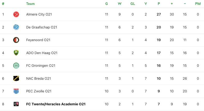The image size is (204, 111).
Task: Click the ADO Den Haag O21 crest
Action: (16, 53)
